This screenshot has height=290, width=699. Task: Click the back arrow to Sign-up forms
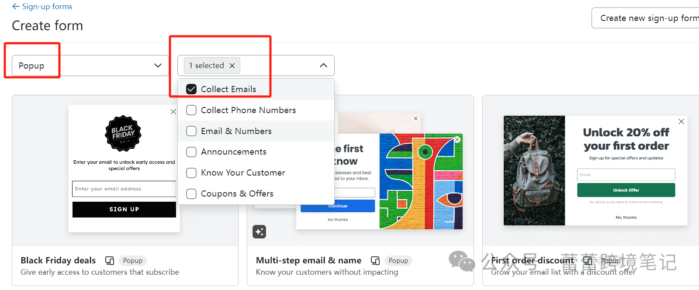click(16, 7)
